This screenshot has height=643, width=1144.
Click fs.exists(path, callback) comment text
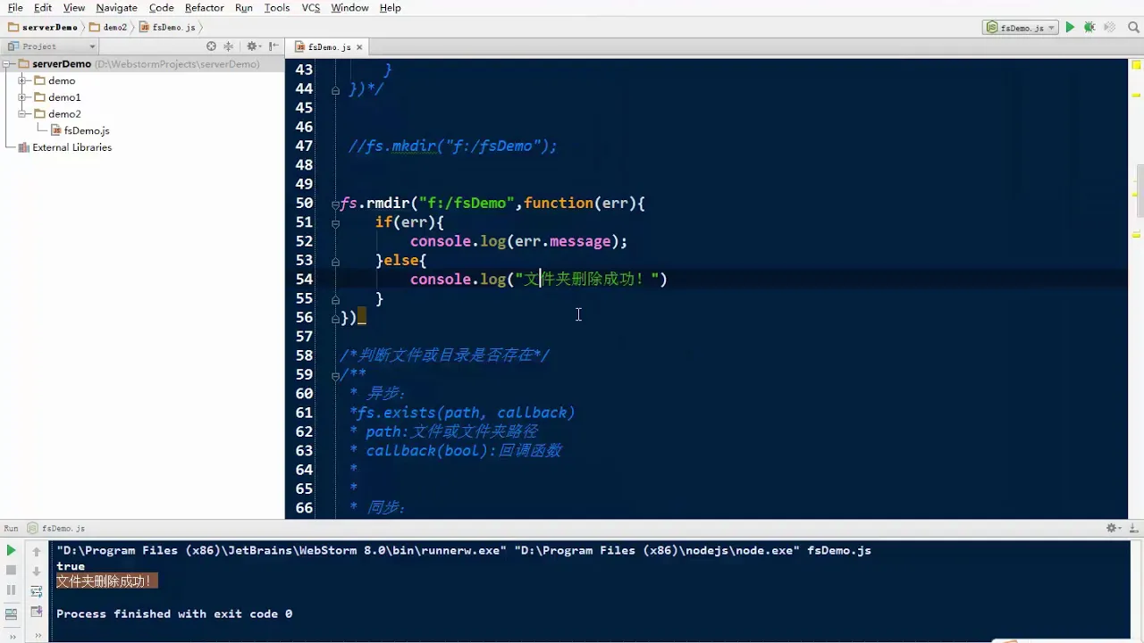[466, 413]
